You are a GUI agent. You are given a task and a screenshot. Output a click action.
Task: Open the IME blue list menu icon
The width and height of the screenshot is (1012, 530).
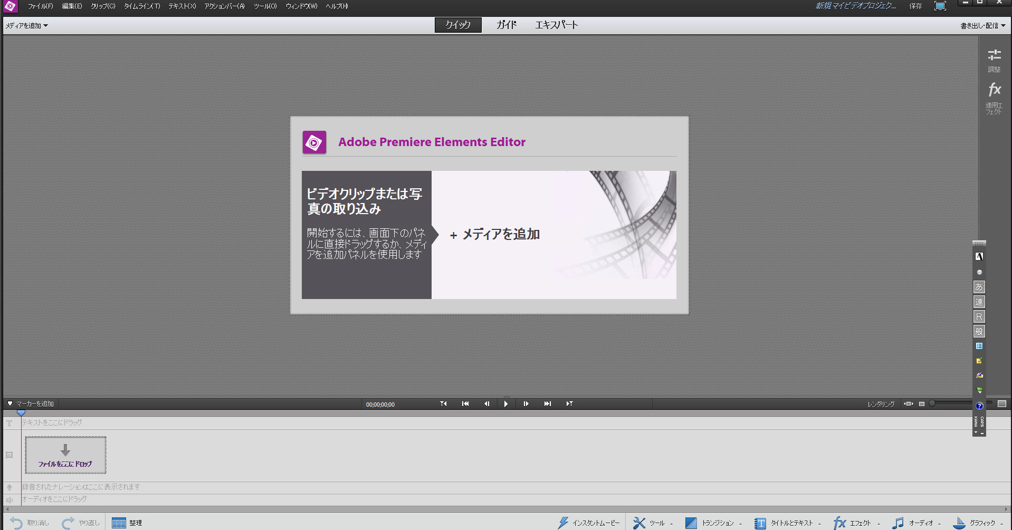click(x=979, y=346)
